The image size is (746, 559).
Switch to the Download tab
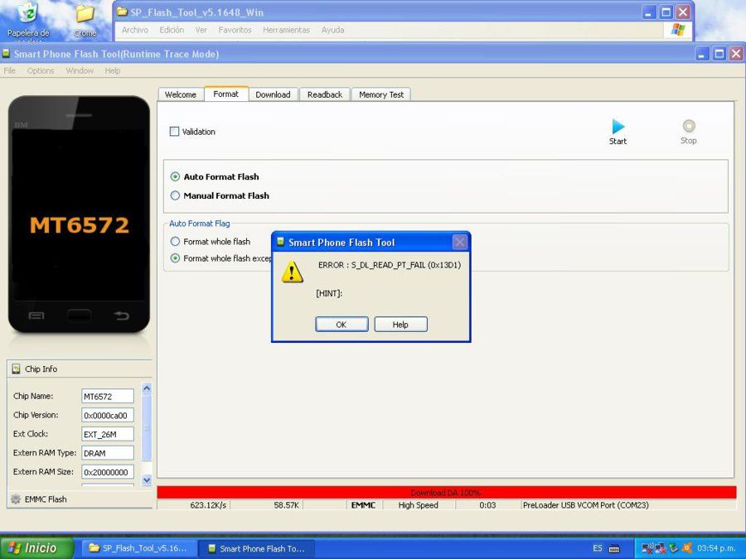[273, 94]
